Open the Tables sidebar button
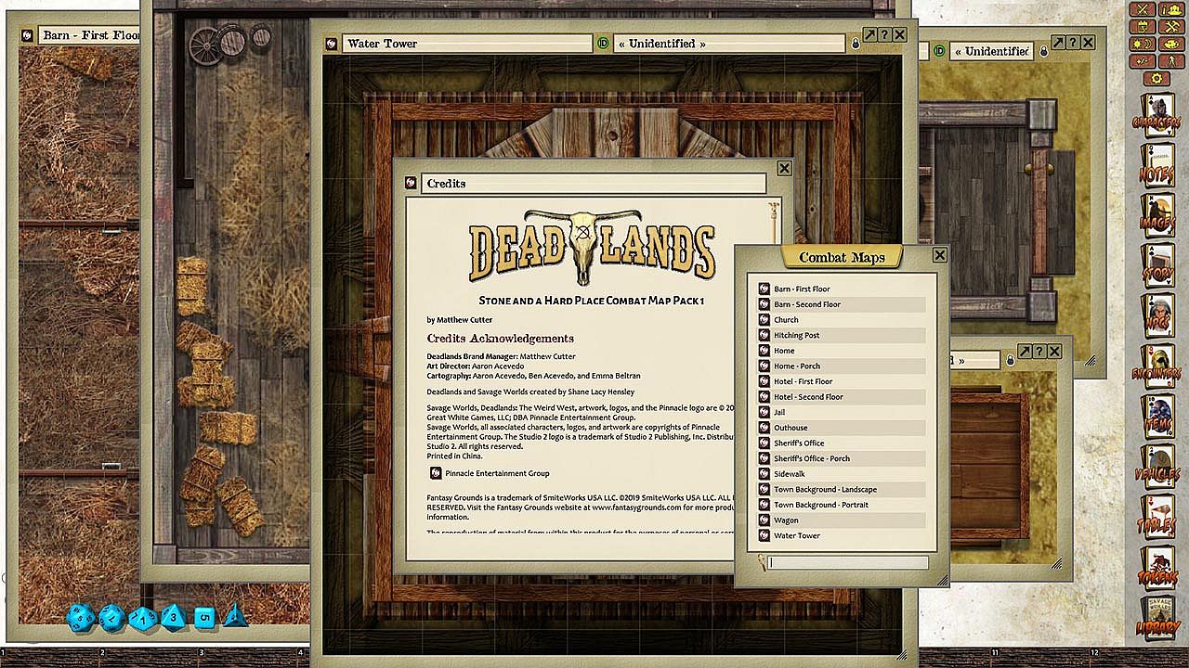This screenshot has width=1189, height=668. [x=1156, y=517]
